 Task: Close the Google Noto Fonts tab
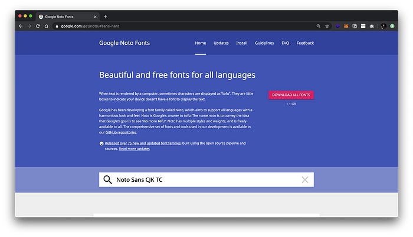click(x=95, y=17)
